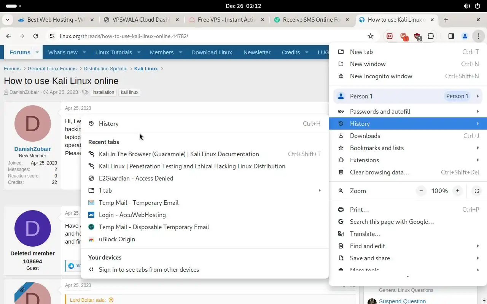Viewport: 487px width, 304px height.
Task: Expand the Extensions submenu
Action: click(x=408, y=160)
